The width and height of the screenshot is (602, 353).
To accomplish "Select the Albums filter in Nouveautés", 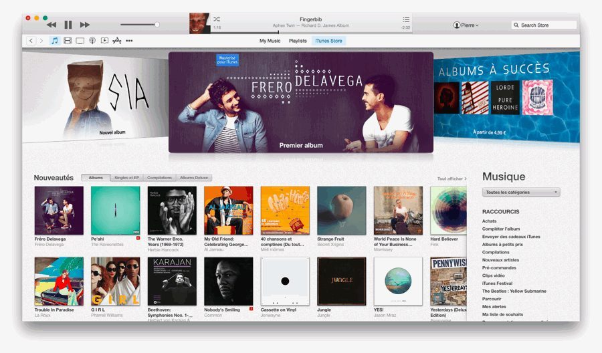I will 96,178.
